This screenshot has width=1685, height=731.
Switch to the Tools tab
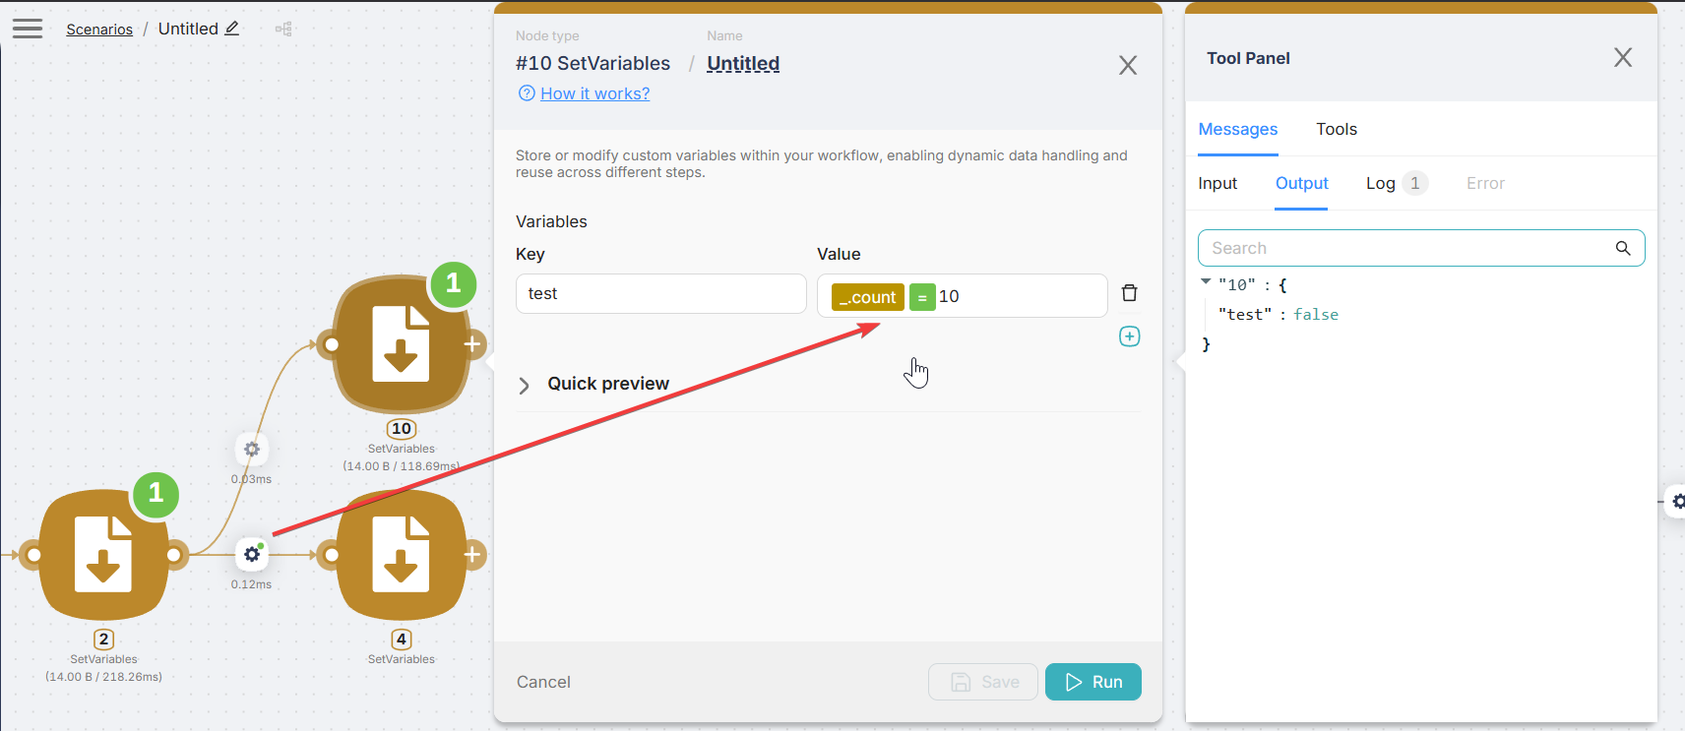tap(1336, 129)
